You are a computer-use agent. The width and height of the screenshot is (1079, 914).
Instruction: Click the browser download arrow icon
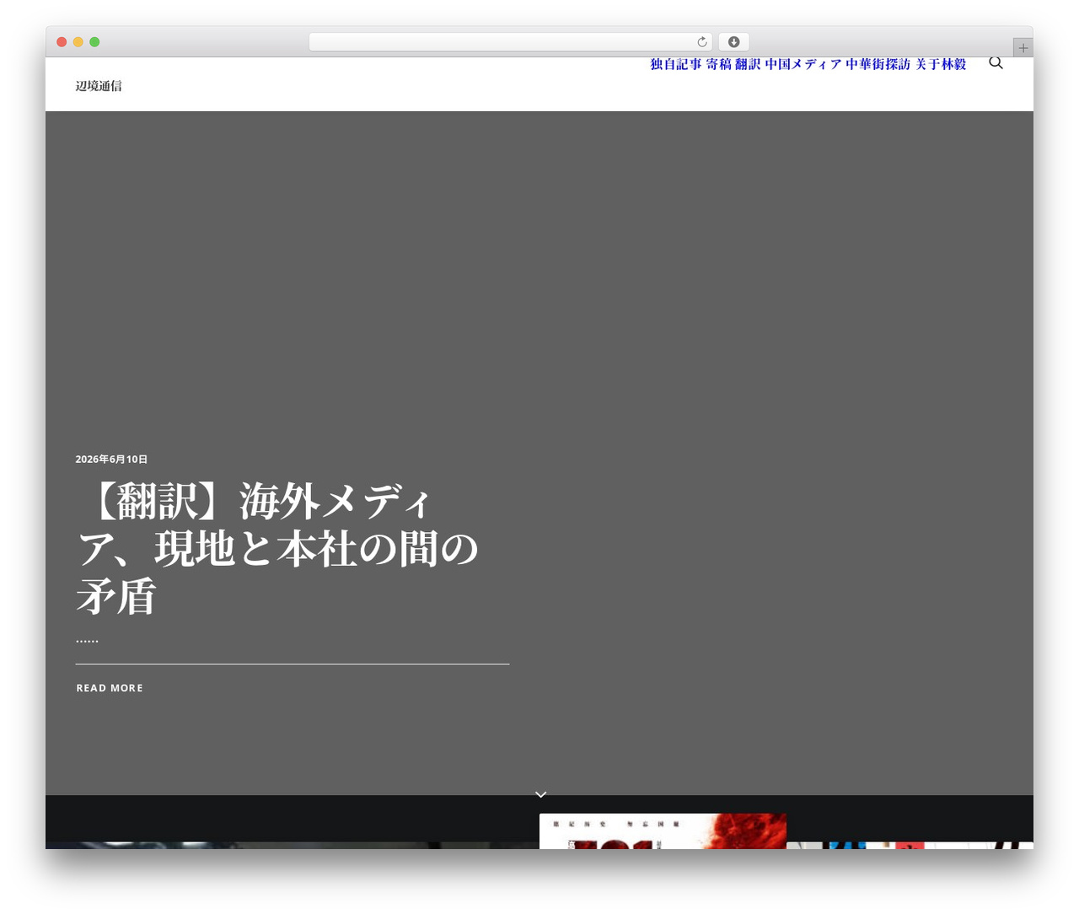tap(734, 42)
